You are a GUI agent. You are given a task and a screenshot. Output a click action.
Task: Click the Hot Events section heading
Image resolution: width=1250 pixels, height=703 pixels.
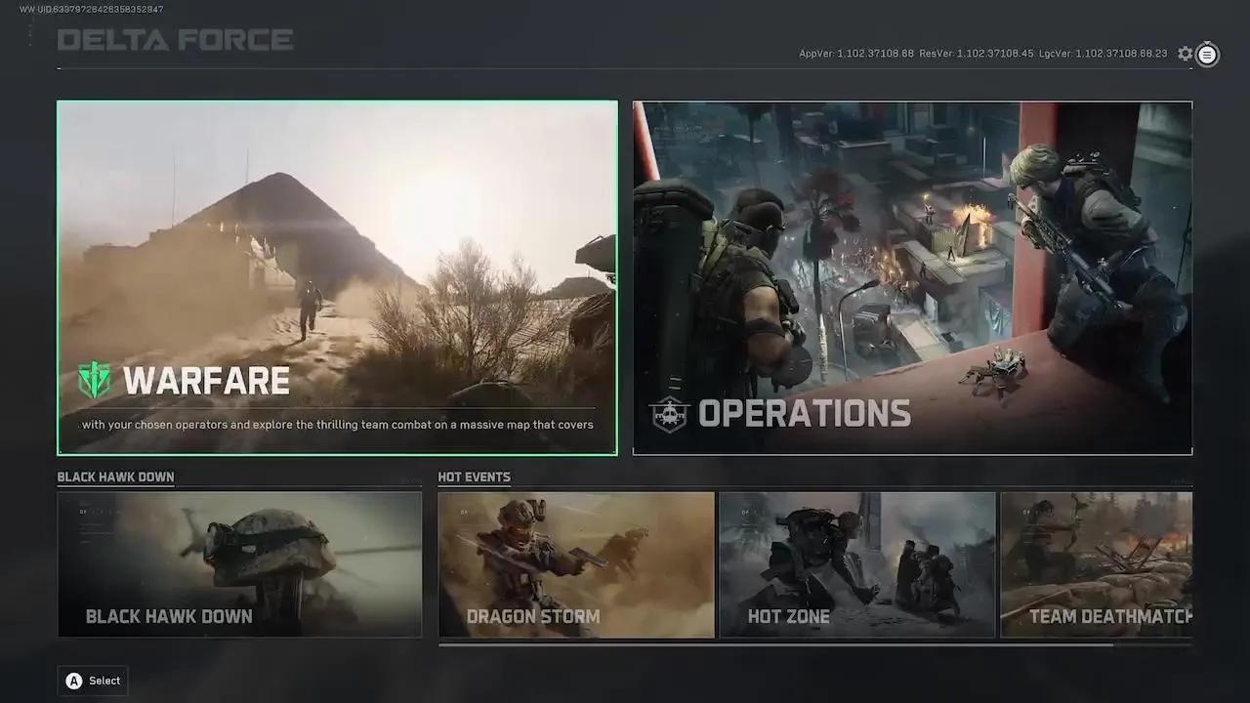pos(474,477)
